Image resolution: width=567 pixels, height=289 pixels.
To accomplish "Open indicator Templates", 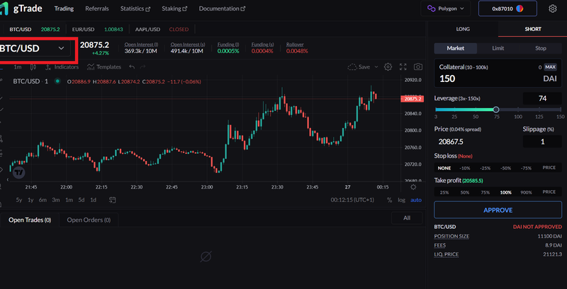I will 104,67.
